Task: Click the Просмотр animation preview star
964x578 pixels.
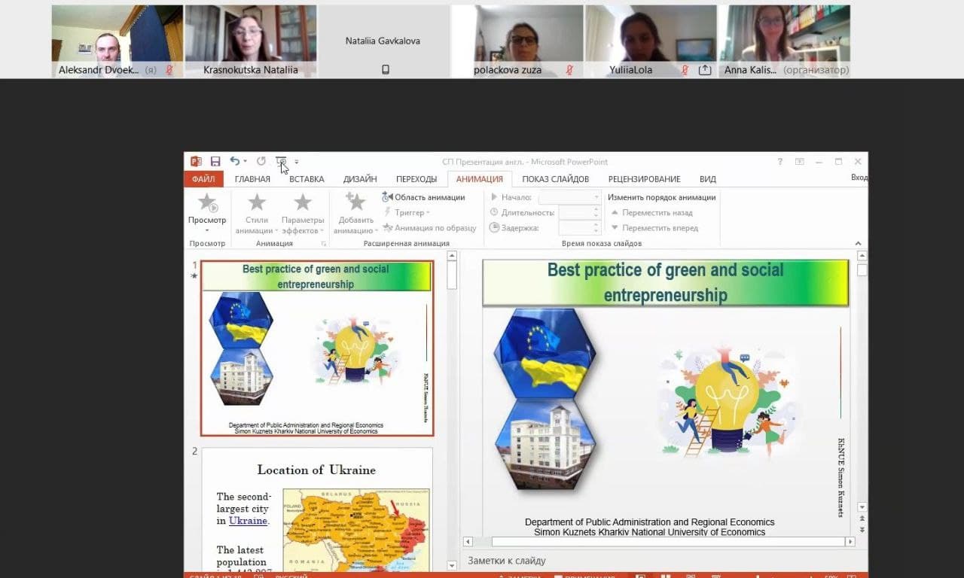Action: (x=207, y=203)
